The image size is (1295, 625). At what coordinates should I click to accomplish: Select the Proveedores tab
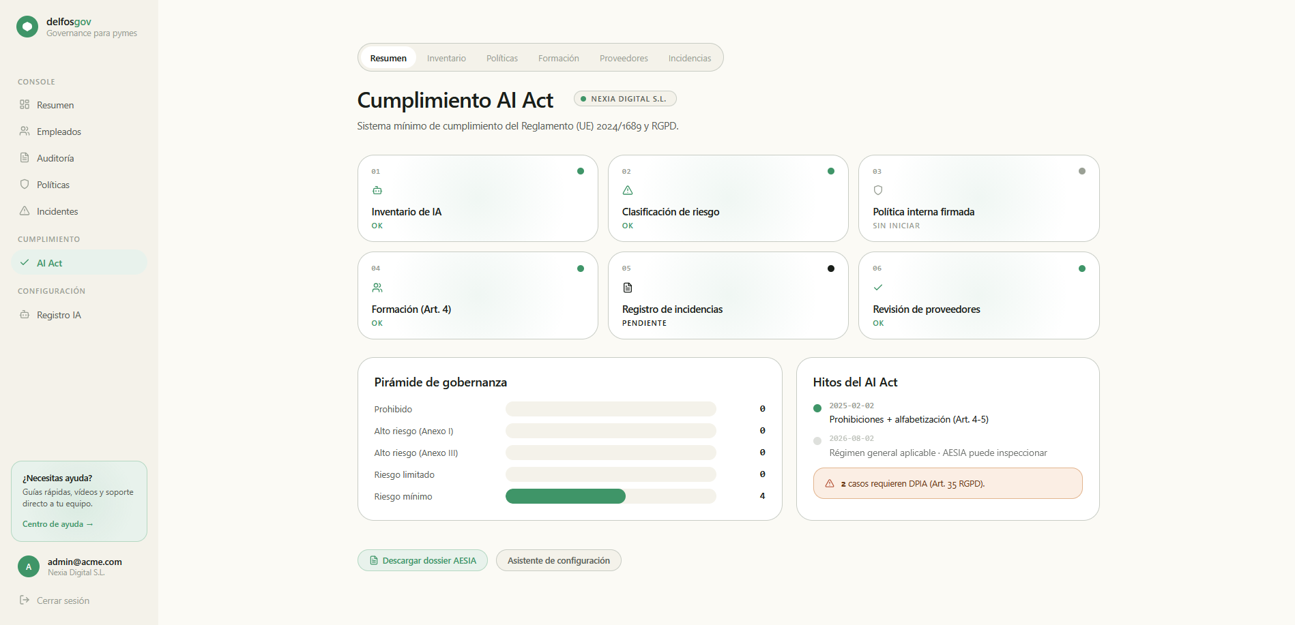tap(624, 58)
